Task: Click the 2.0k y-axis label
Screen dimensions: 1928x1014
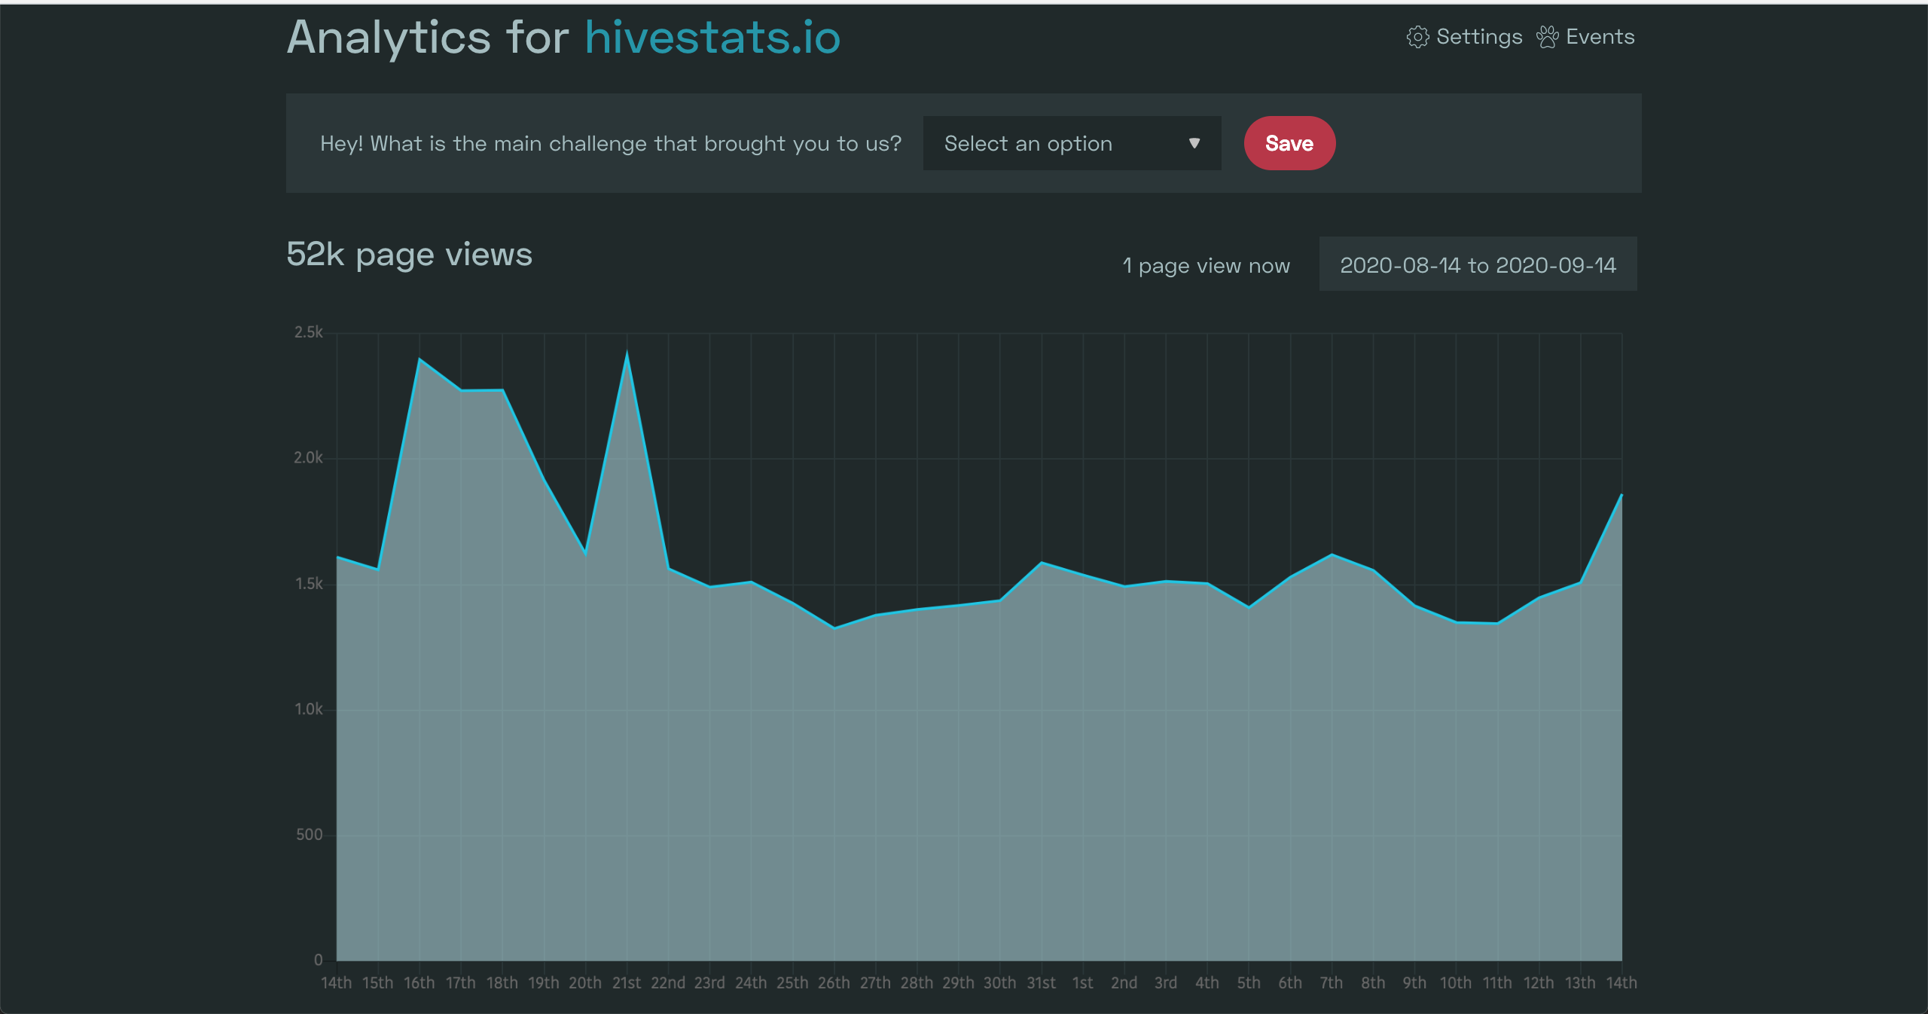Action: (309, 458)
